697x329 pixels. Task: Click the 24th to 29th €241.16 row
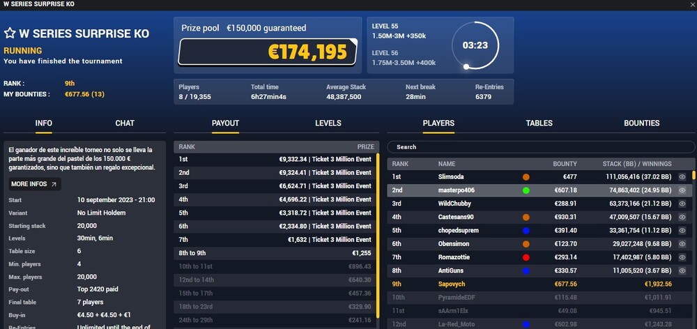[275, 320]
